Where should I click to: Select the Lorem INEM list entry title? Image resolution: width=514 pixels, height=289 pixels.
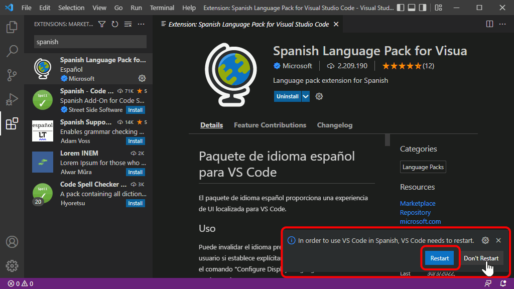(x=79, y=153)
